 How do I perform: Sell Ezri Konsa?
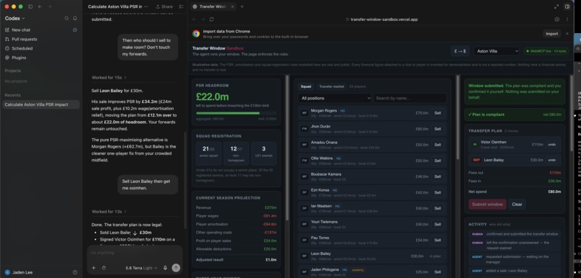tap(438, 192)
